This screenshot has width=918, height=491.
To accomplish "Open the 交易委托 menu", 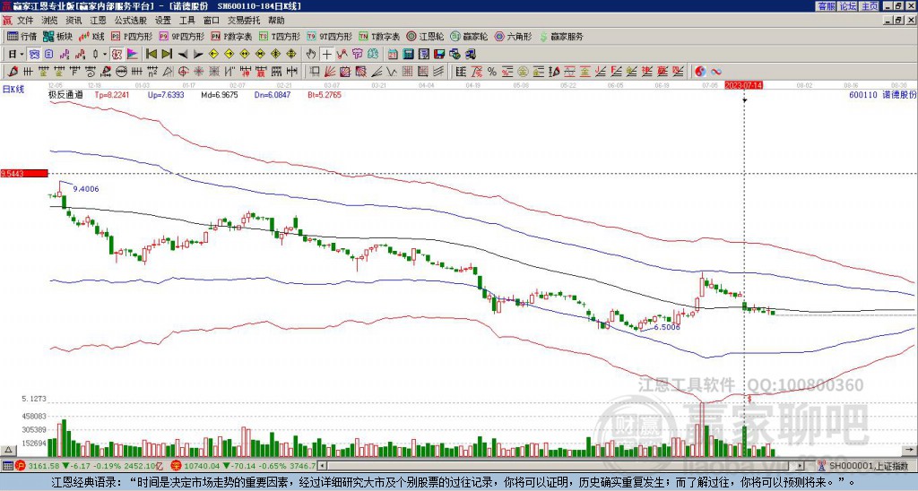I will click(244, 21).
